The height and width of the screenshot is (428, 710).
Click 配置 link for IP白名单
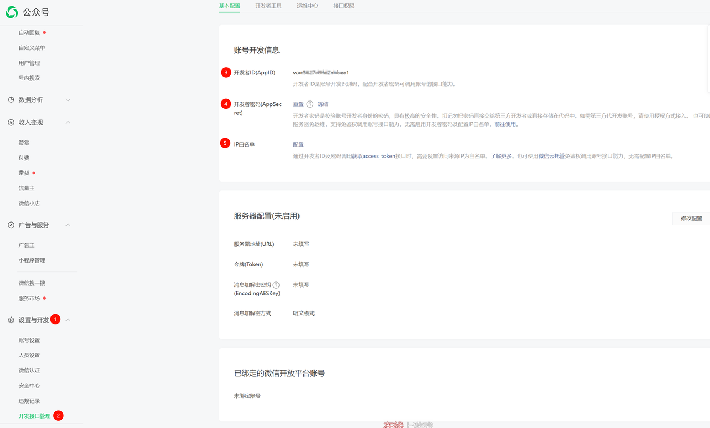pos(298,144)
